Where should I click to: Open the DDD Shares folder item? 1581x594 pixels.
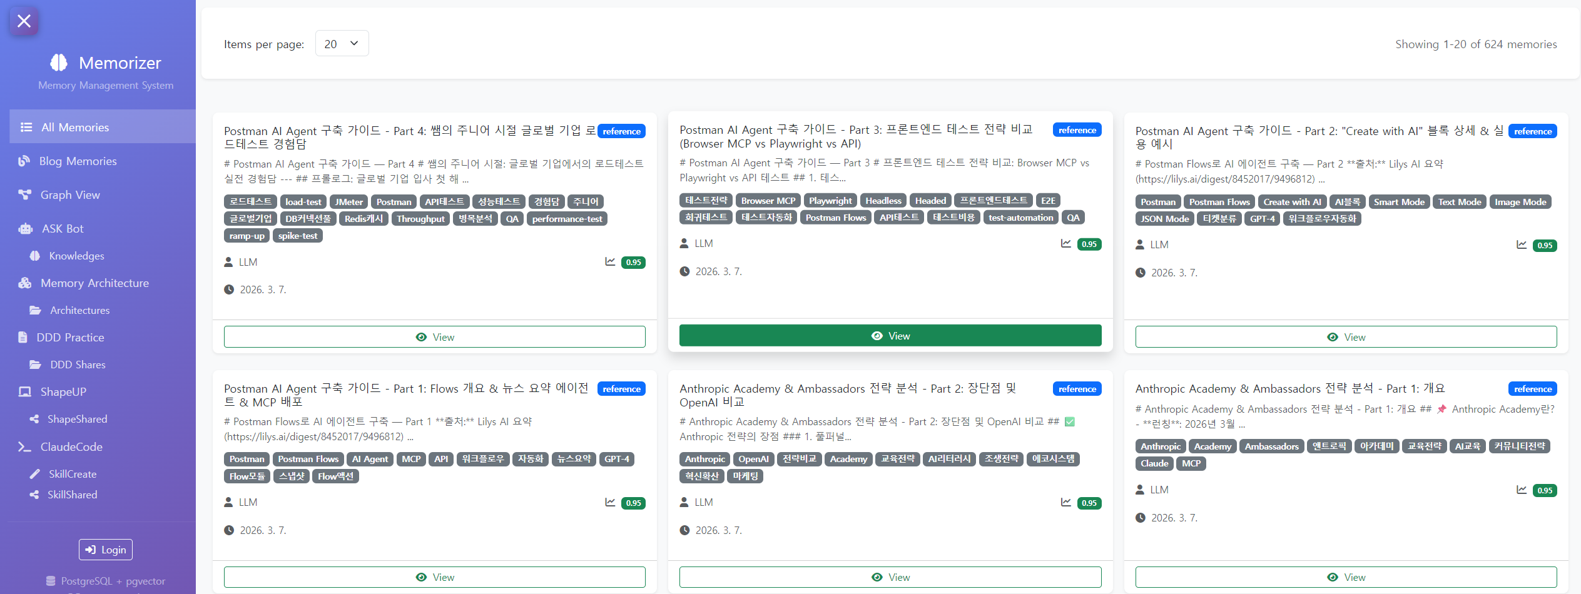click(x=78, y=365)
